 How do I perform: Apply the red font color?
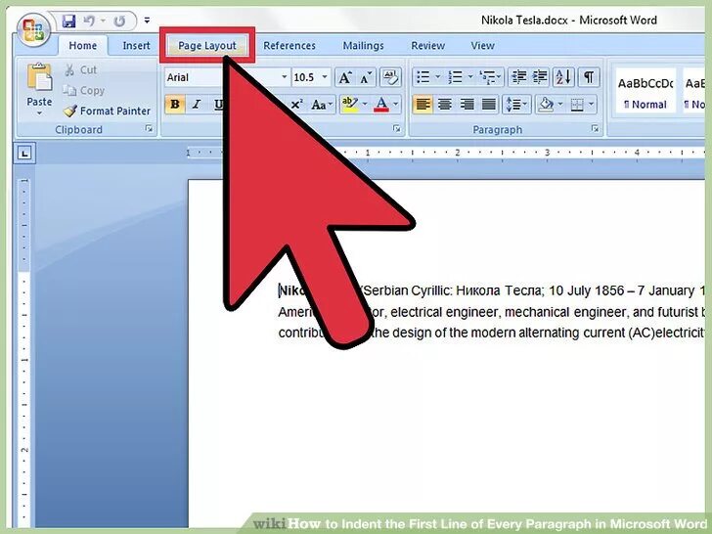[x=381, y=105]
